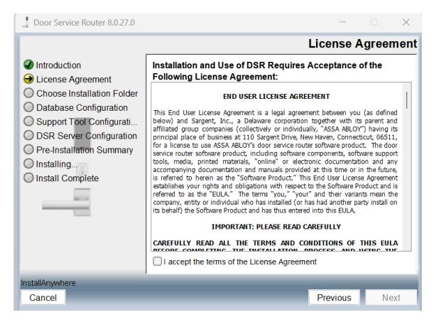The image size is (434, 322).
Task: Click the scrollbar thumb in EULA text
Action: pos(406,100)
